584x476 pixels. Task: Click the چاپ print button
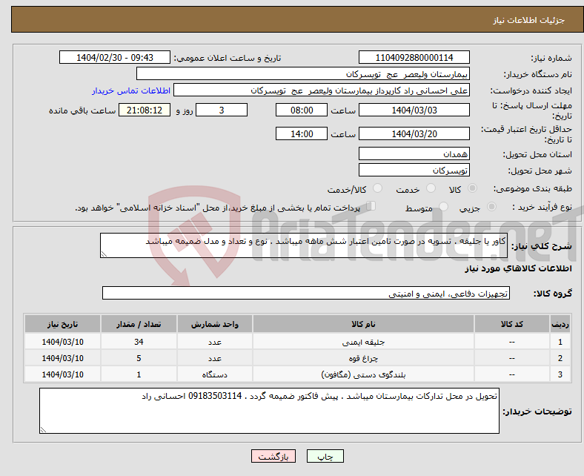click(x=325, y=456)
